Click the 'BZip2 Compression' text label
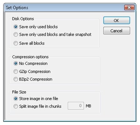Viewport: 140px width, 125px height. pos(36,79)
